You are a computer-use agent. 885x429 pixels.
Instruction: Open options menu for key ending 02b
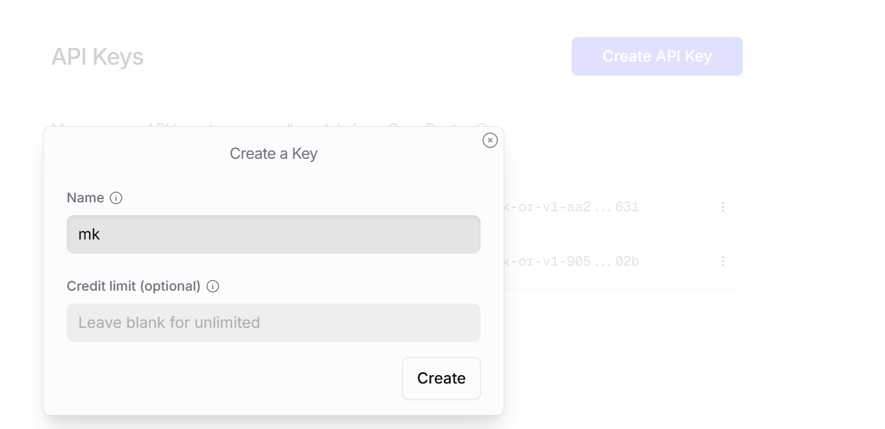click(723, 261)
